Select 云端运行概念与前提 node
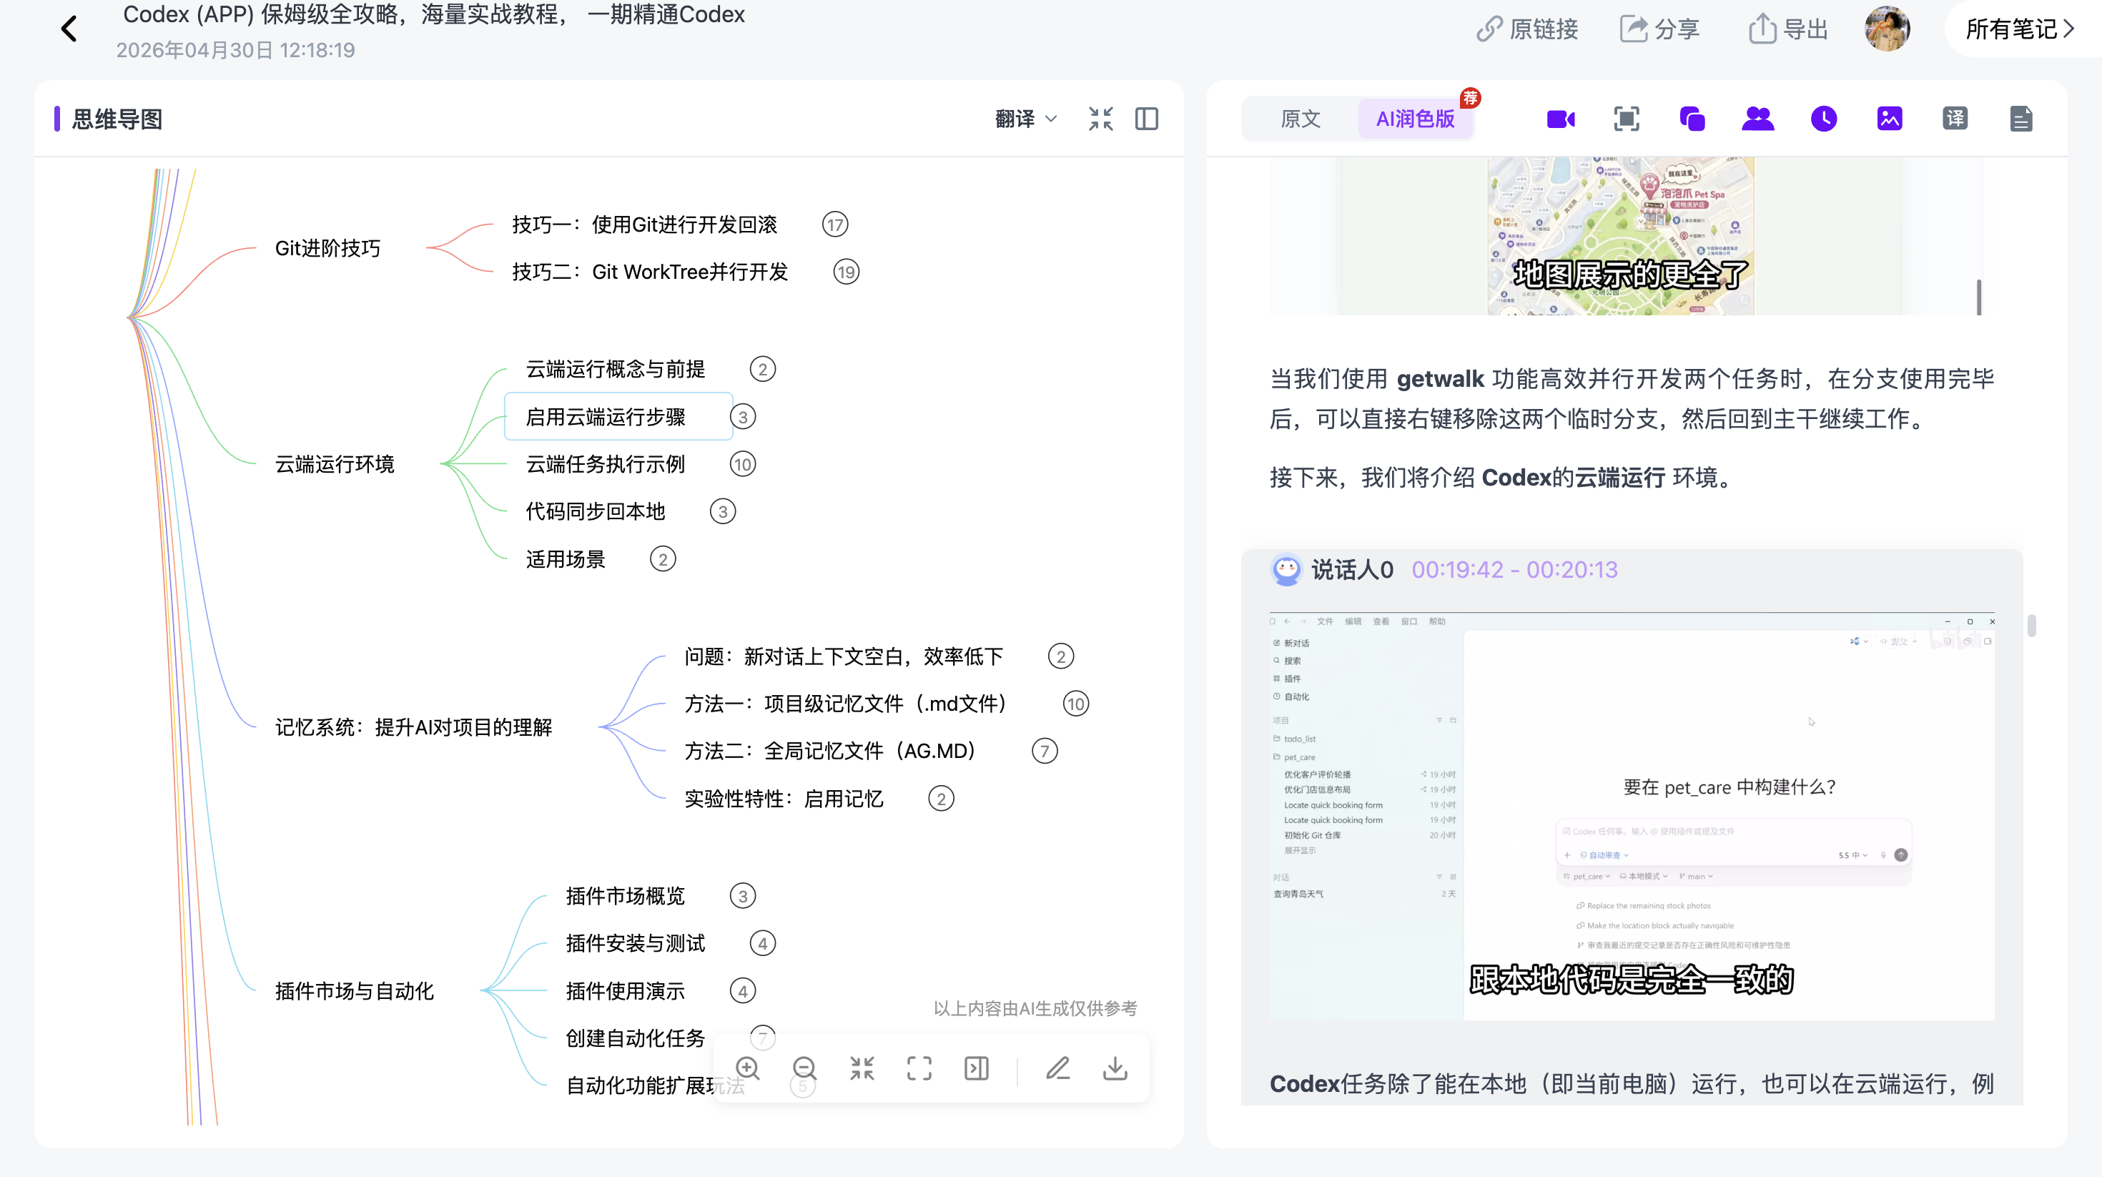The width and height of the screenshot is (2102, 1177). 616,369
